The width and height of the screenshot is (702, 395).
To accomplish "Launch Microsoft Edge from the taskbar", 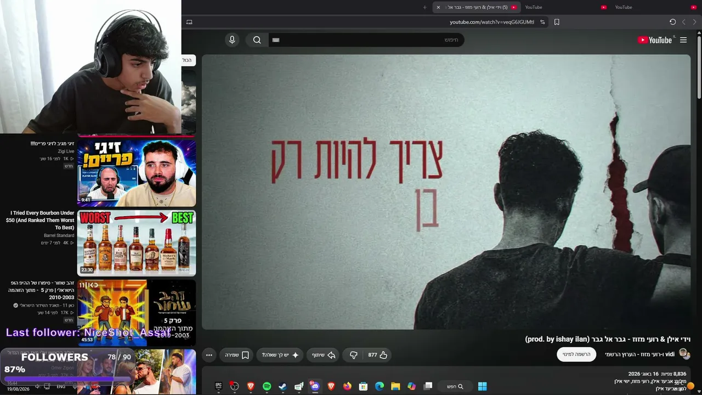I will tap(379, 386).
